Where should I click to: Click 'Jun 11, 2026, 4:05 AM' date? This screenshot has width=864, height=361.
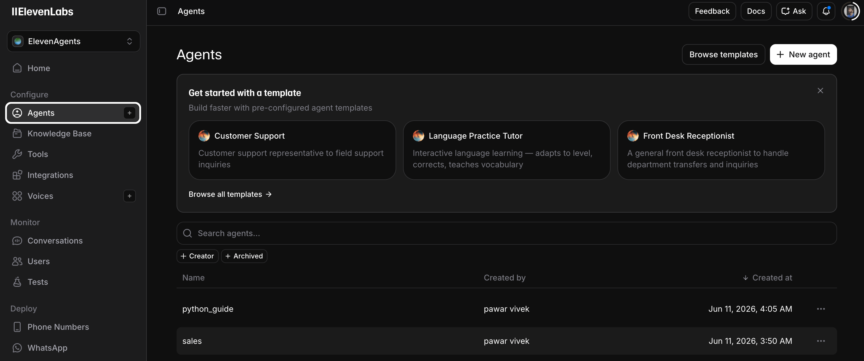click(750, 309)
